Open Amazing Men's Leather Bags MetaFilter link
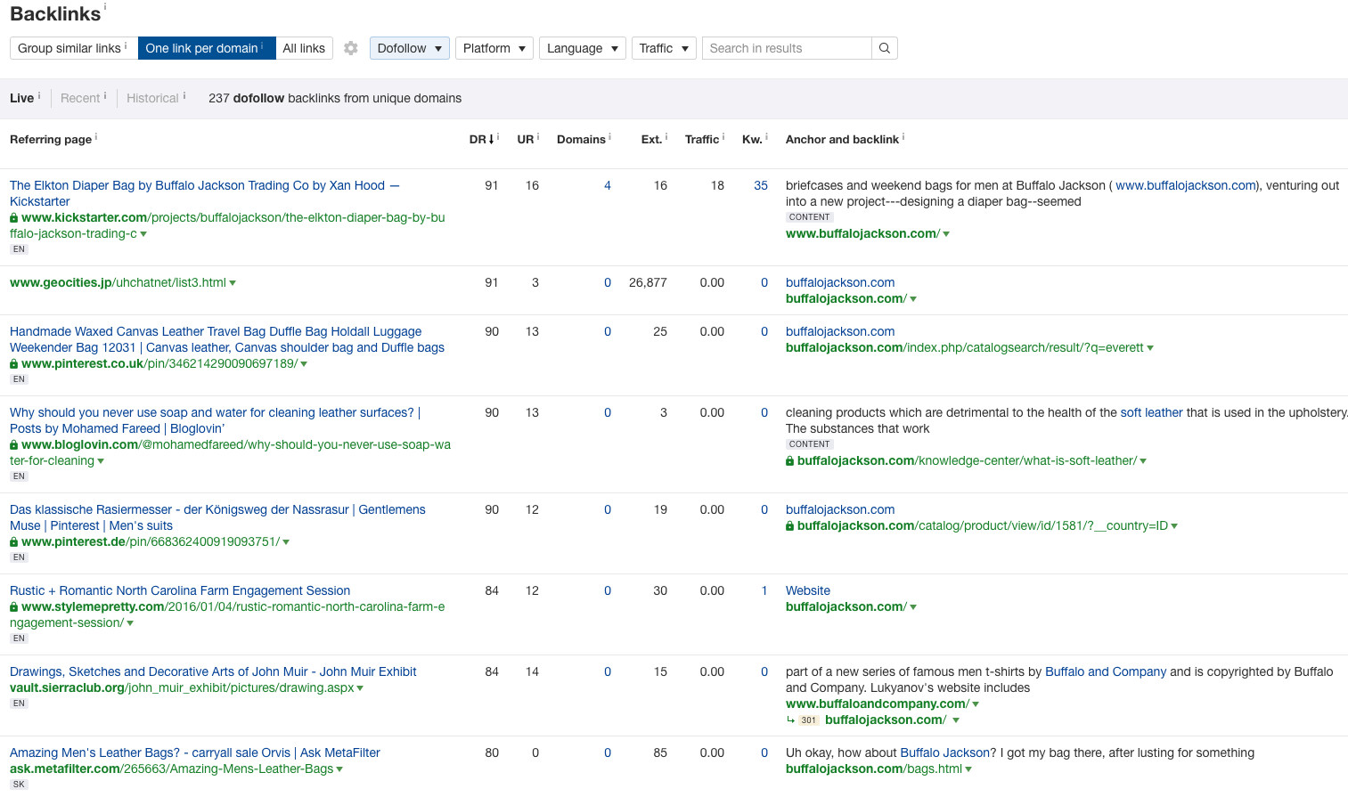Image resolution: width=1348 pixels, height=797 pixels. coord(195,752)
